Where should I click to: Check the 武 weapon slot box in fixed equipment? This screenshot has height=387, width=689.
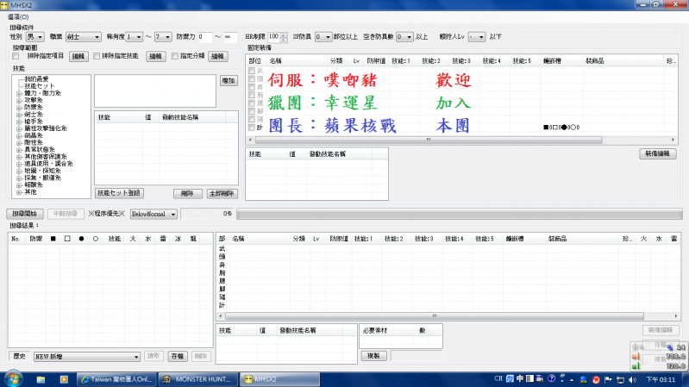click(x=251, y=71)
